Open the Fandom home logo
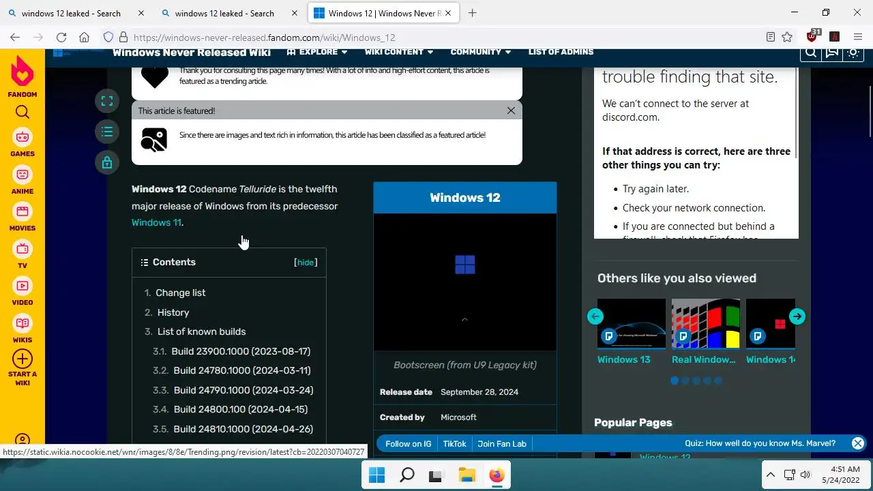The height and width of the screenshot is (491, 873). click(23, 76)
